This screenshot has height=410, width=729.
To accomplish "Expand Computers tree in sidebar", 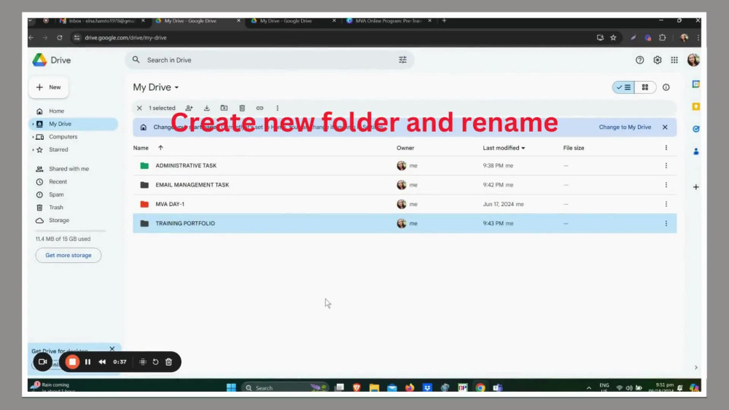I will pyautogui.click(x=33, y=137).
